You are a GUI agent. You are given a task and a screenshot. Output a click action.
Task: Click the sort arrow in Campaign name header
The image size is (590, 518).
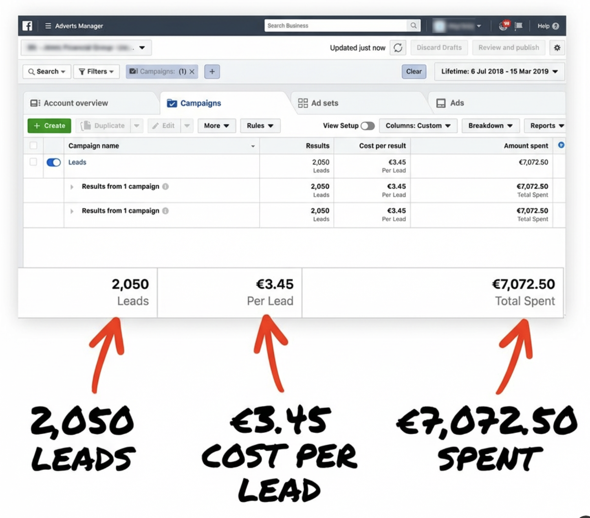(253, 146)
